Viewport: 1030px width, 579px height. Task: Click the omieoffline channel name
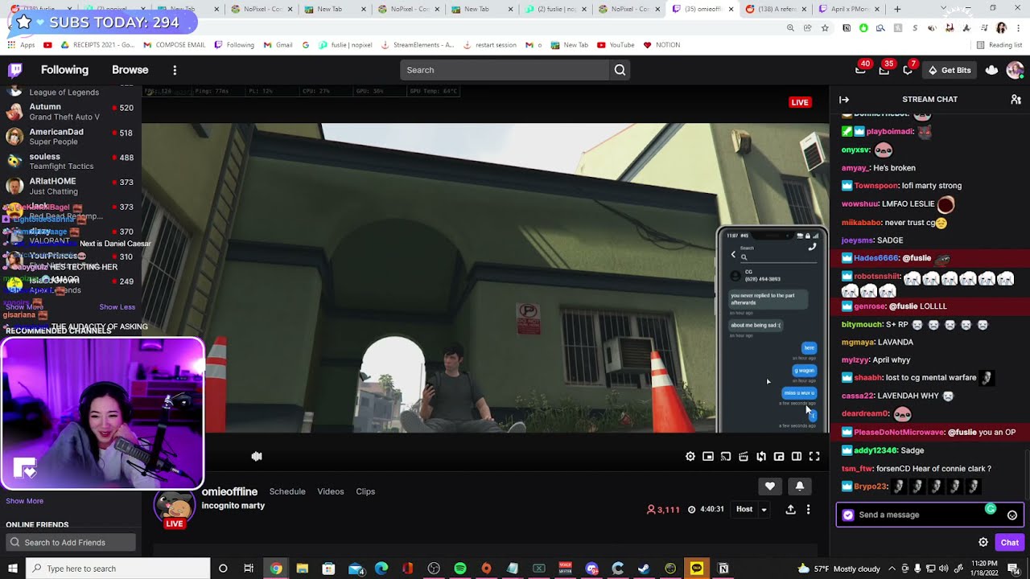point(229,491)
